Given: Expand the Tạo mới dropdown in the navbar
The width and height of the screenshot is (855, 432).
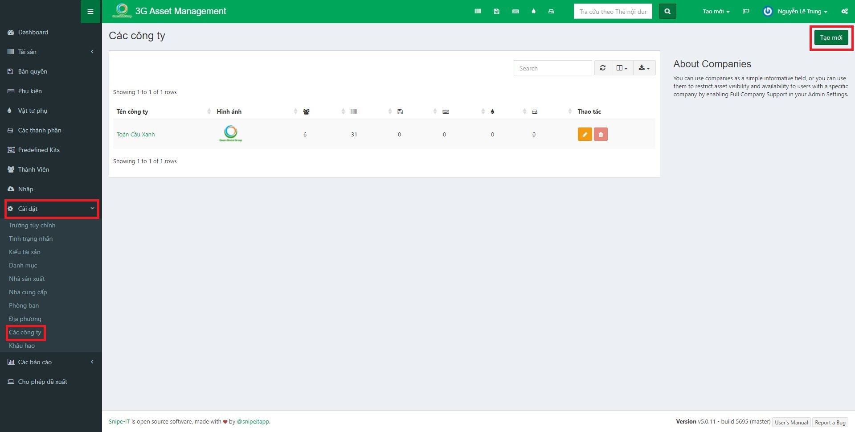Looking at the screenshot, I should 716,12.
